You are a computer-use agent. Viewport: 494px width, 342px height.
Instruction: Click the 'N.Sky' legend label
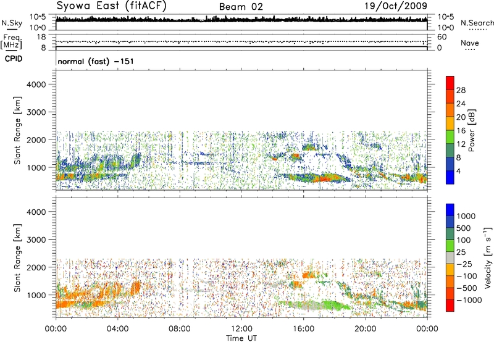12,23
